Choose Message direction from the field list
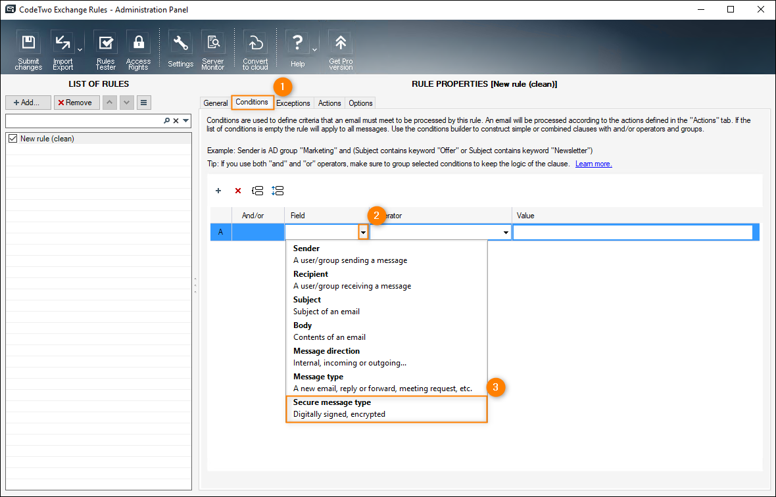The width and height of the screenshot is (776, 497). click(387, 357)
